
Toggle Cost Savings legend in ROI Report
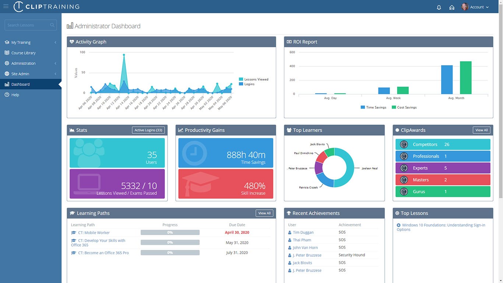(404, 107)
